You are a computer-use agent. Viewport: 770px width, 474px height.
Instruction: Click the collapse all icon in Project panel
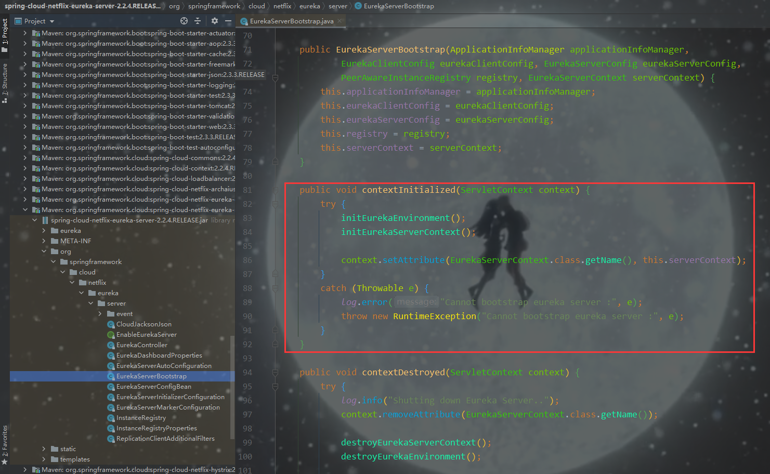point(198,21)
